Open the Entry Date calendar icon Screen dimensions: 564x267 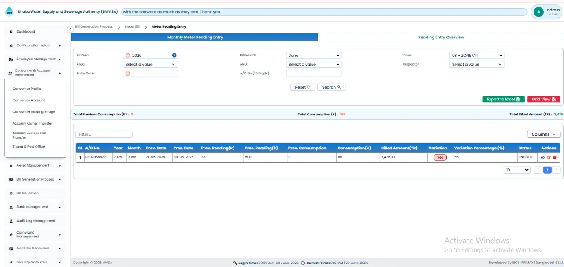click(128, 74)
